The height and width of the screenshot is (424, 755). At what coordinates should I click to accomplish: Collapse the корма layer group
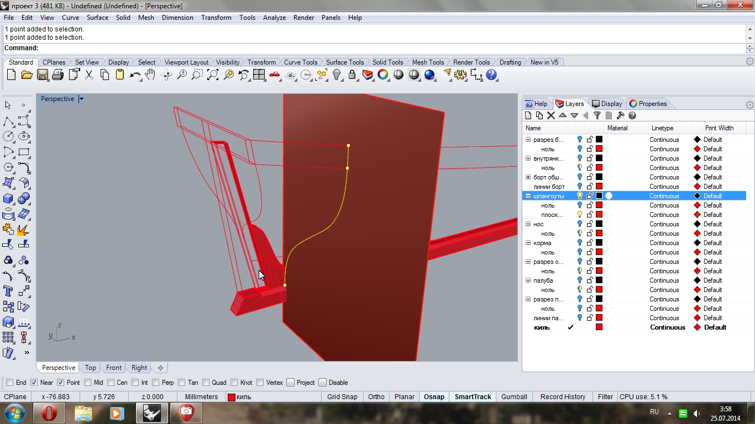click(x=528, y=243)
